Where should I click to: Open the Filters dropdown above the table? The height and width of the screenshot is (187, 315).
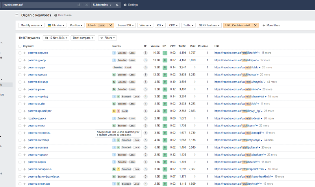coord(107,38)
